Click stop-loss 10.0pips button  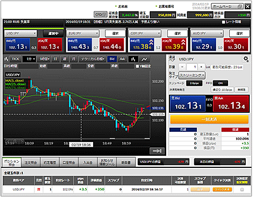click(222, 90)
